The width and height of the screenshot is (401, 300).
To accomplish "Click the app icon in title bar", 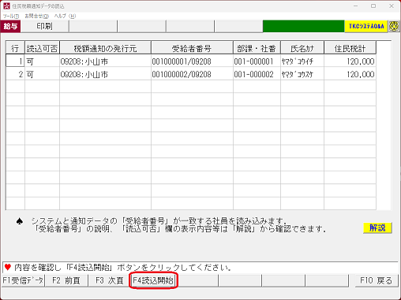I will 6,6.
